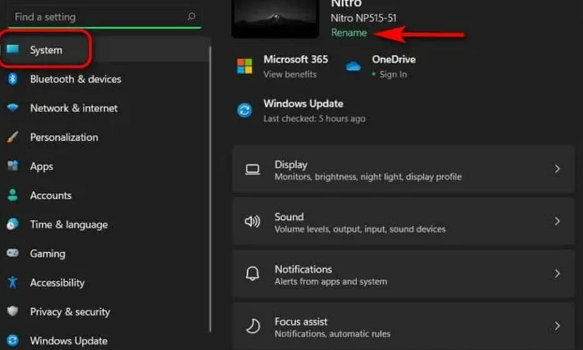Expand the Focus assist chevron
The image size is (583, 350).
tap(557, 326)
